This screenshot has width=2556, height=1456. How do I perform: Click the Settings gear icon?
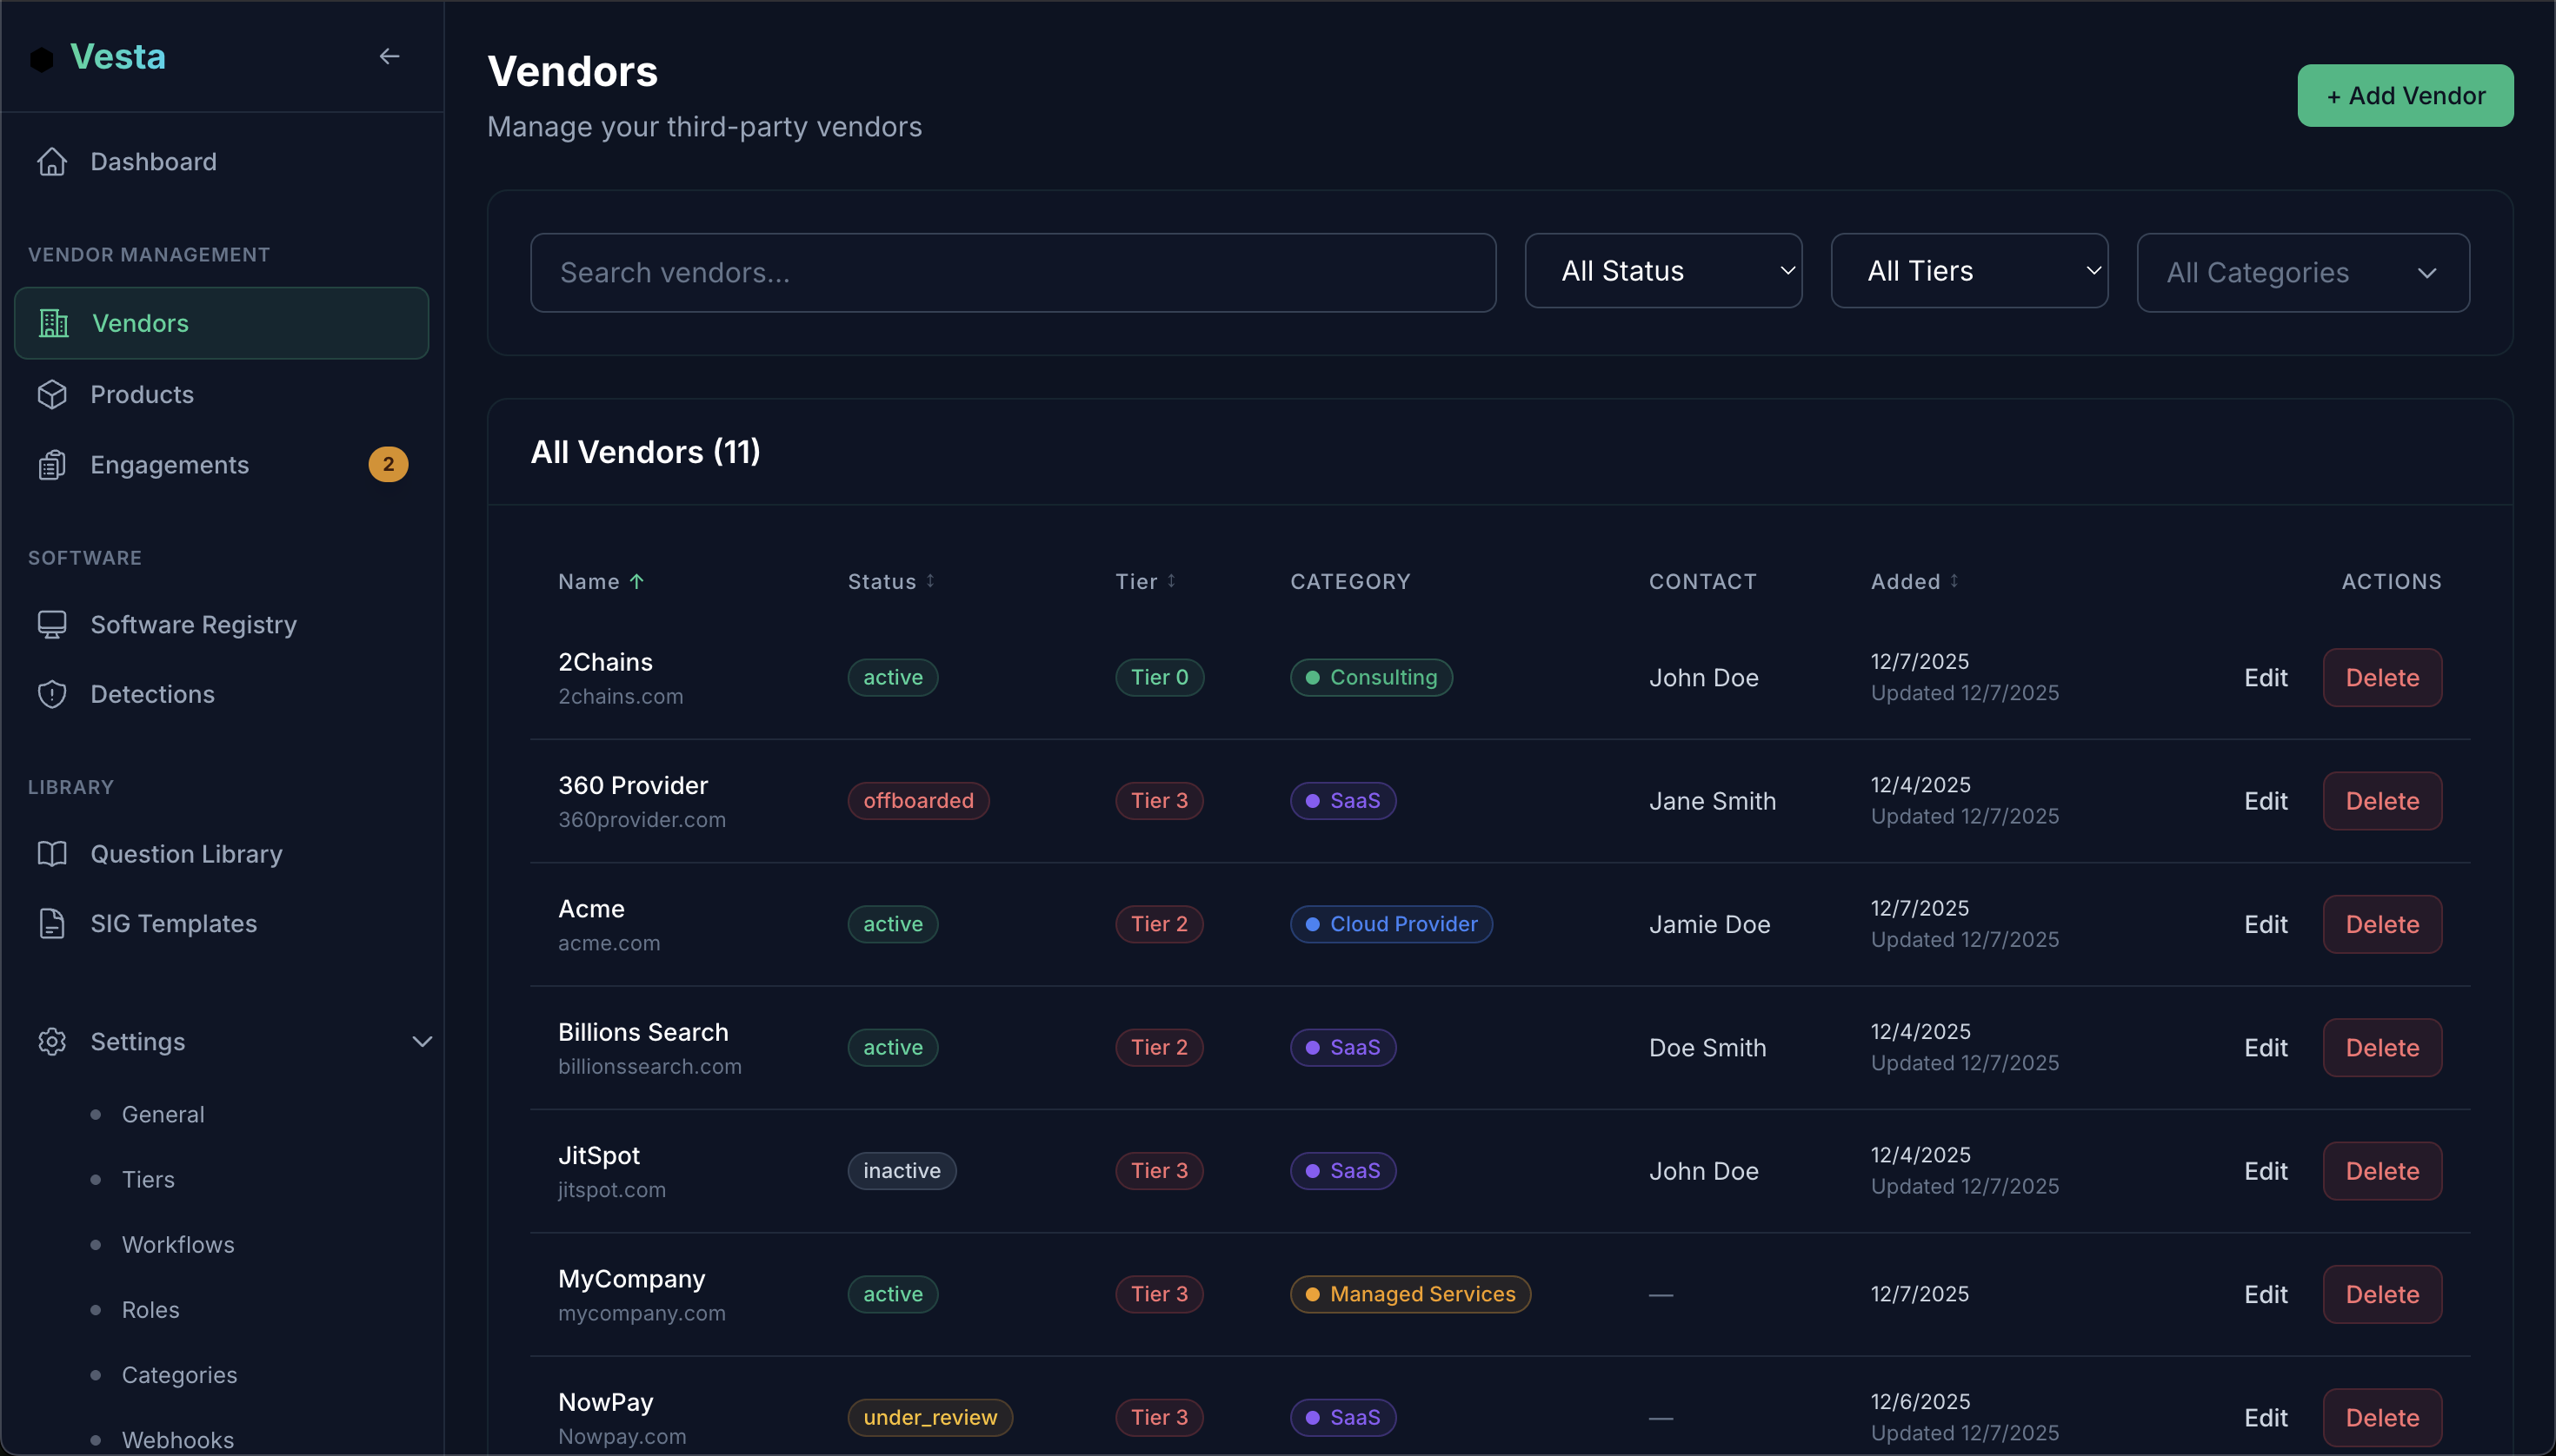(51, 1041)
